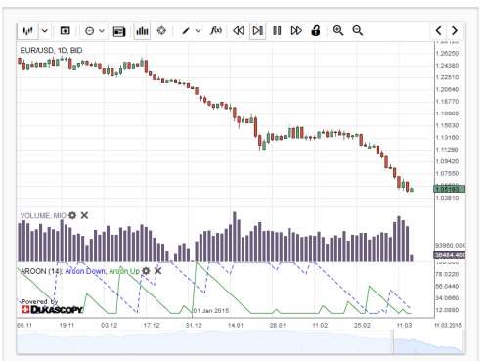The image size is (489, 361).
Task: Expand the drawing tools dropdown arrow
Action: [x=198, y=31]
